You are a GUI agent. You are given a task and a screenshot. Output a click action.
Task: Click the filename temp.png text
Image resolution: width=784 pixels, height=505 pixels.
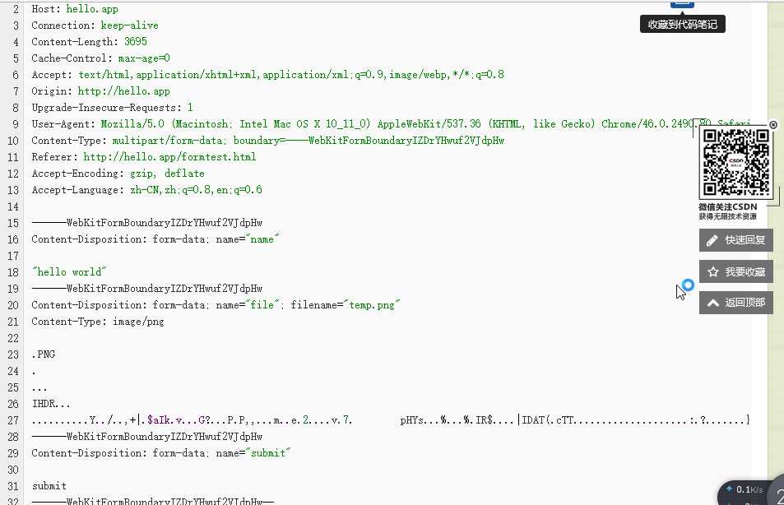pos(372,305)
